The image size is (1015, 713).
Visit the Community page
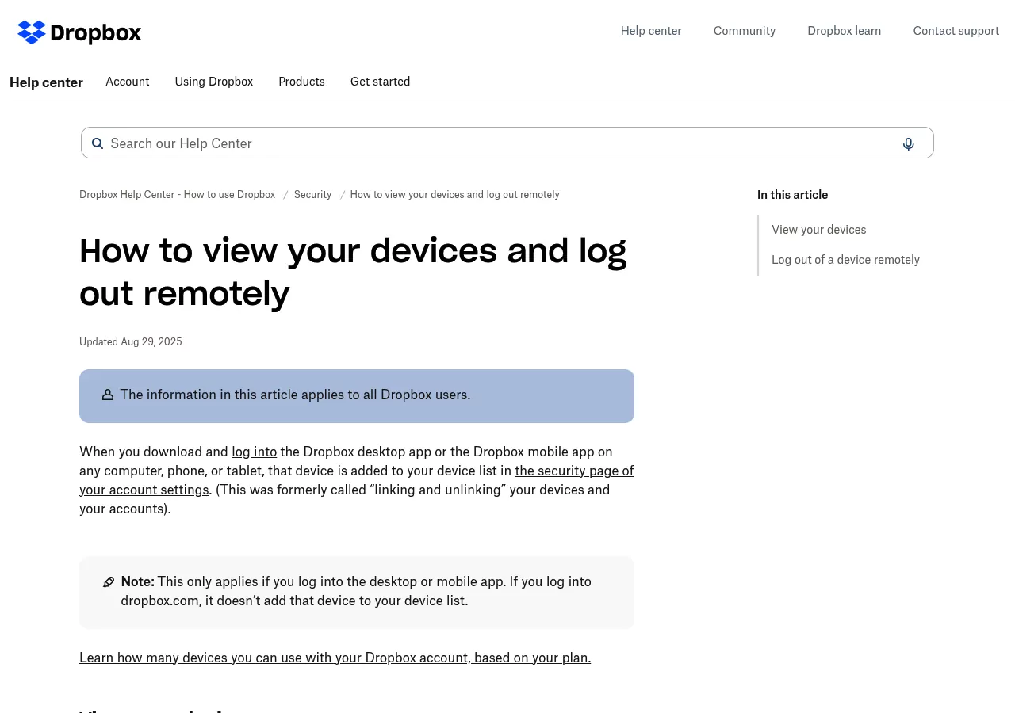click(745, 31)
